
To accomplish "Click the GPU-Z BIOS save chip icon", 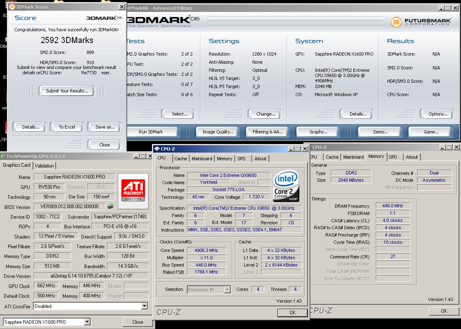I will (110, 206).
